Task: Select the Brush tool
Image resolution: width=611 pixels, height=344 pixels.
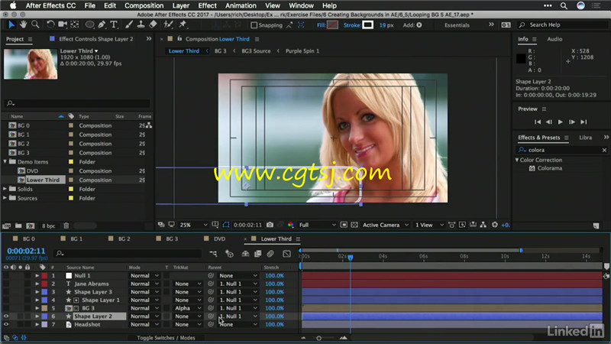Action: tap(129, 24)
